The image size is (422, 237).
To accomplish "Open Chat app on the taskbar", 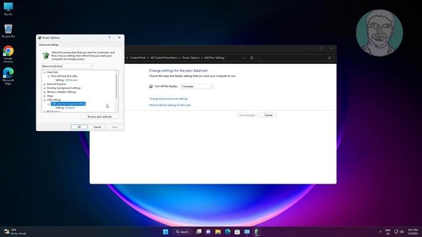I will 208,232.
